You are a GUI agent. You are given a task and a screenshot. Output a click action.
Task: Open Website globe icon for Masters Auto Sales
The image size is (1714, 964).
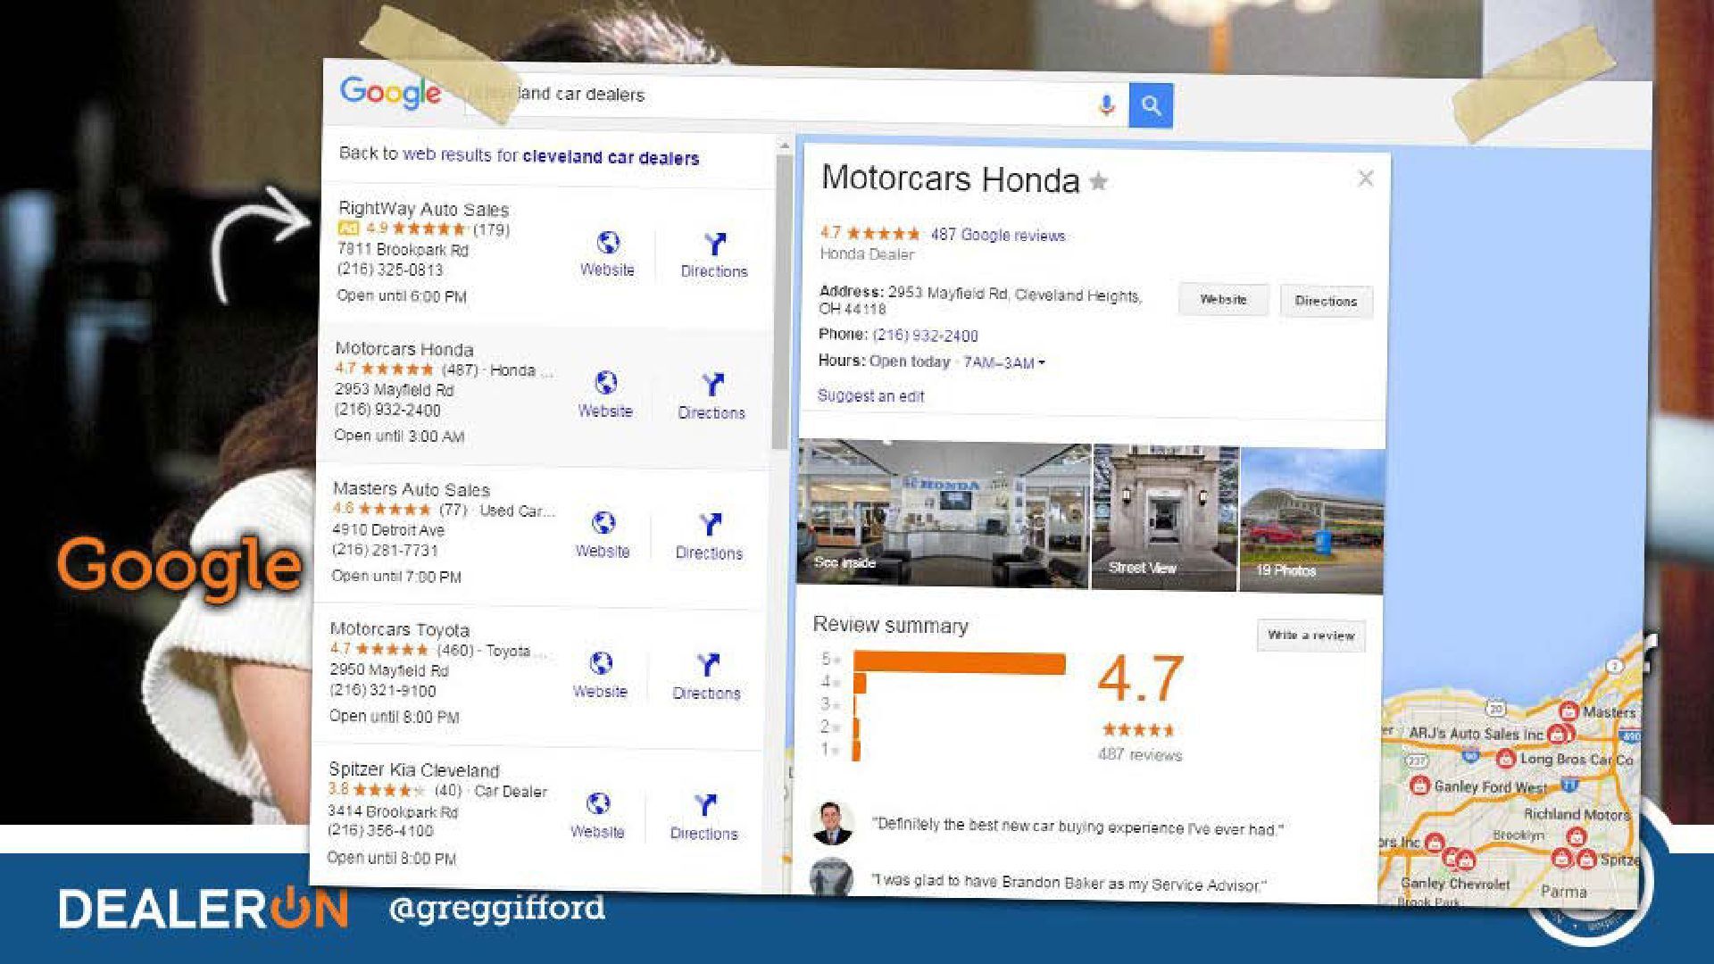[x=603, y=523]
